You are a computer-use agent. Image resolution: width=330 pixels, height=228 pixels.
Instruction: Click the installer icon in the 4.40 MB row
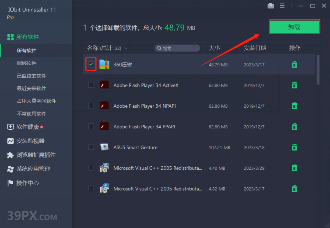[x=104, y=168]
